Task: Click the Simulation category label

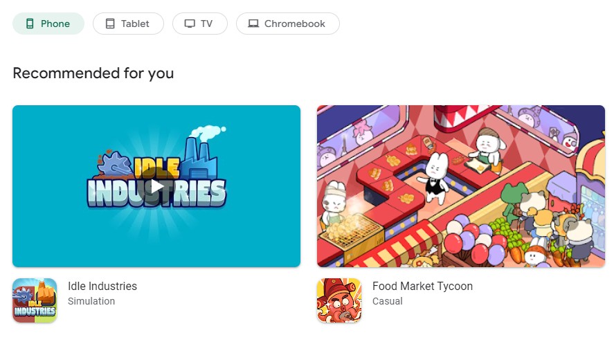Action: tap(91, 301)
